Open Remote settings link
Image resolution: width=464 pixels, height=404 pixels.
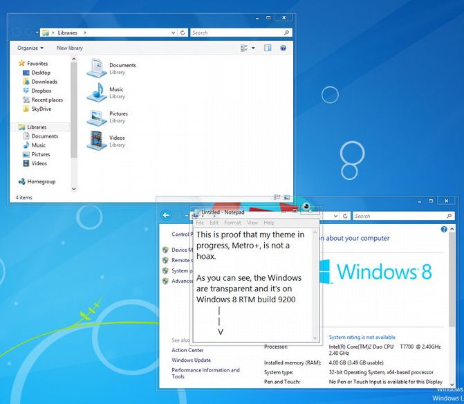(182, 260)
